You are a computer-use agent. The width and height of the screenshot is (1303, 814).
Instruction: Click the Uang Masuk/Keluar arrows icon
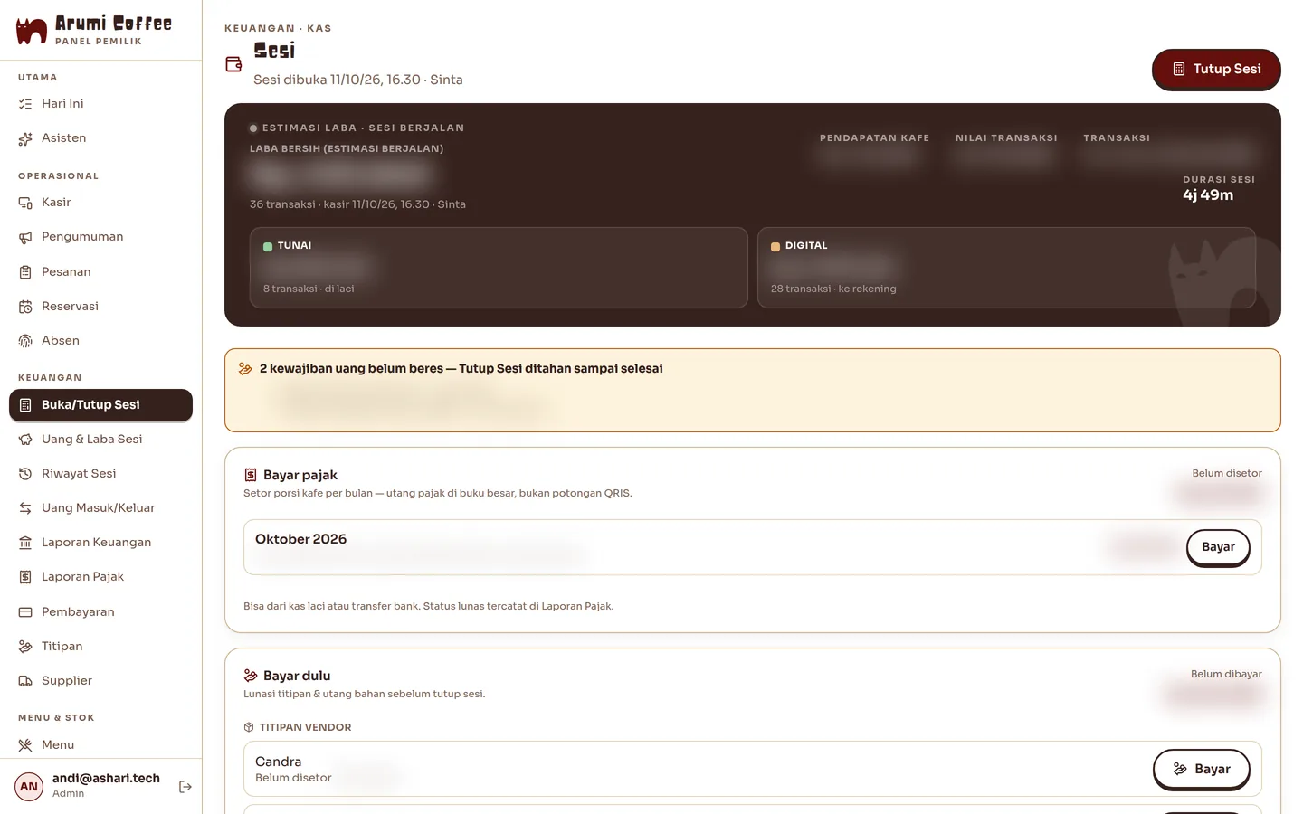(25, 508)
